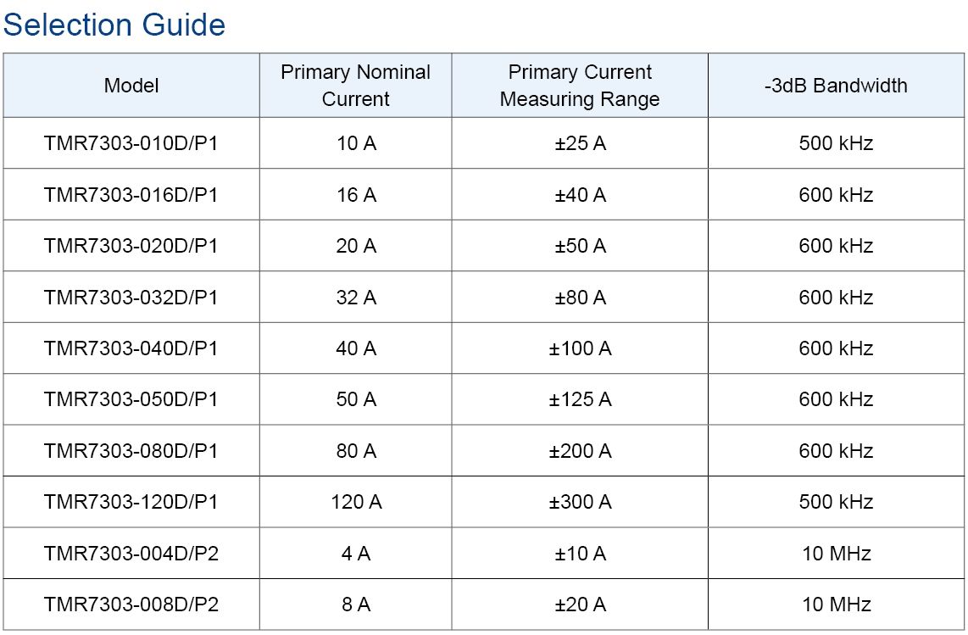Click the ±10 A measuring range value
This screenshot has height=635, width=968.
580,554
